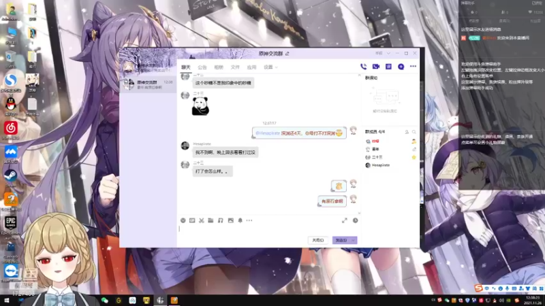545x306 pixels.
Task: Open the Sogou browser desktop icon
Action: point(11,83)
